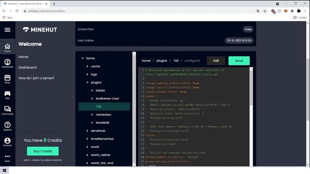The width and height of the screenshot is (310, 174).
Task: Open the Community chat icon
Action: tap(8, 111)
